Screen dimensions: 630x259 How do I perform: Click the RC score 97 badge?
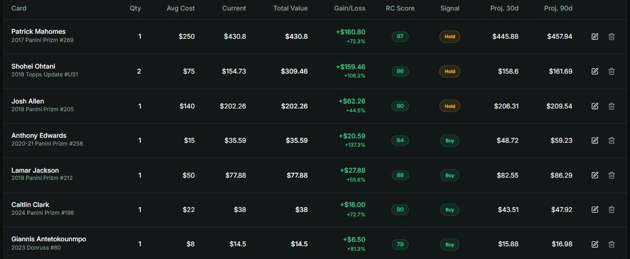400,37
